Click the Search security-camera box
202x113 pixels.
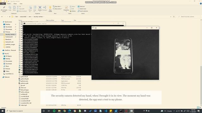click(188, 17)
